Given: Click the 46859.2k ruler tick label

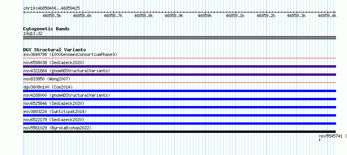Looking at the screenshot, I should 266,16.
